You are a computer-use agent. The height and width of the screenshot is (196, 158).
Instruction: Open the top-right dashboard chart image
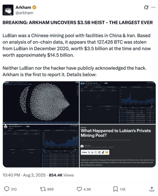(x=118, y=103)
